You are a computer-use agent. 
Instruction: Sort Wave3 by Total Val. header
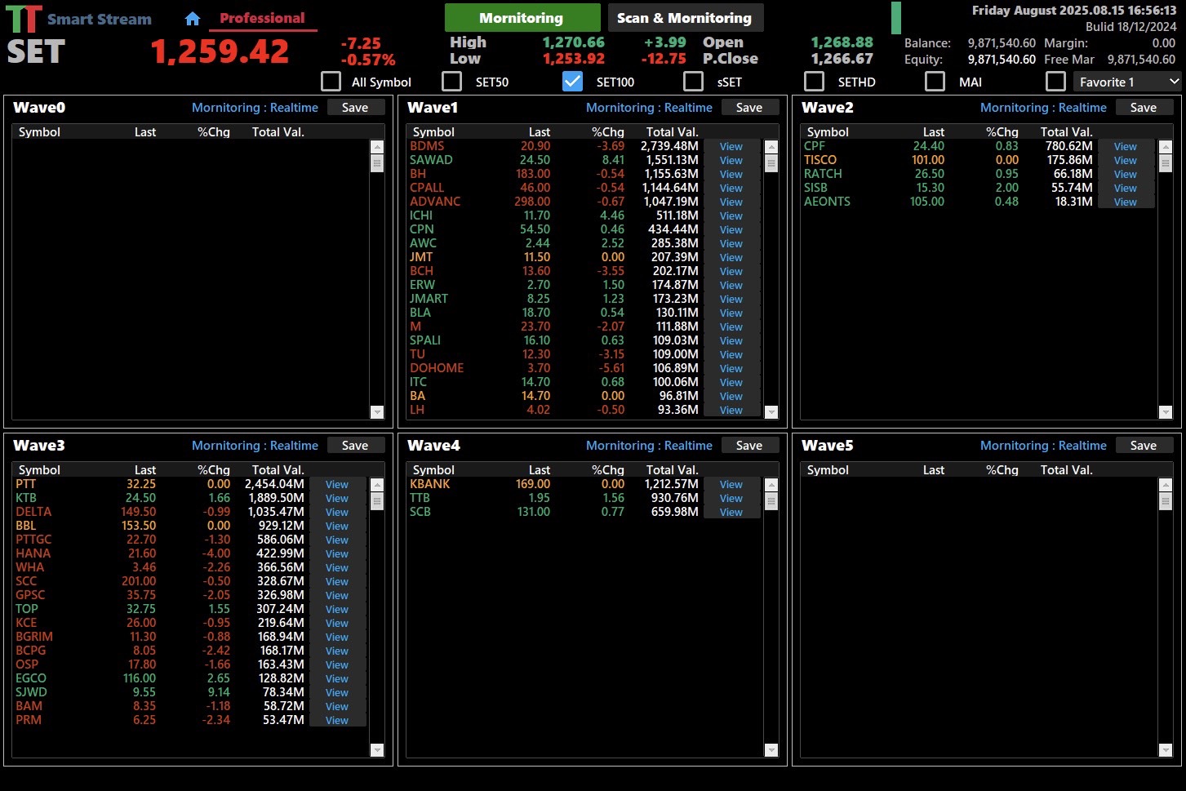tap(278, 470)
